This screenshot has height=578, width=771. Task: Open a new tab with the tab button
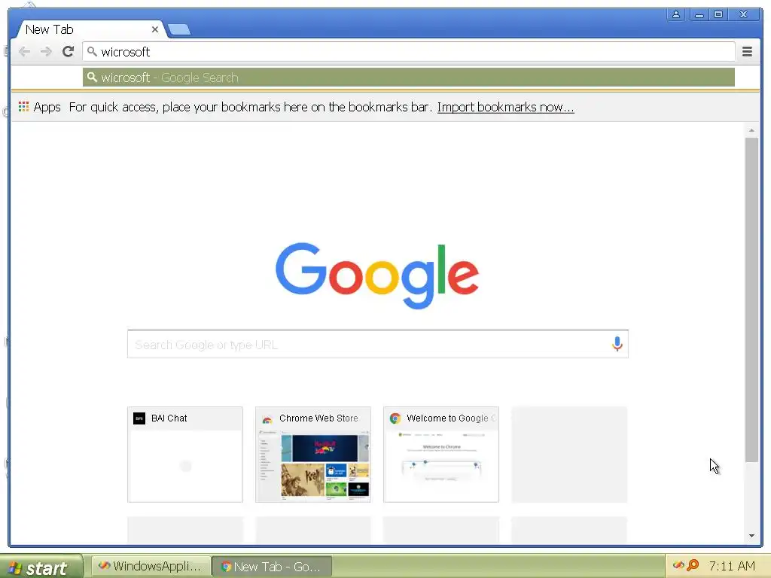point(179,30)
